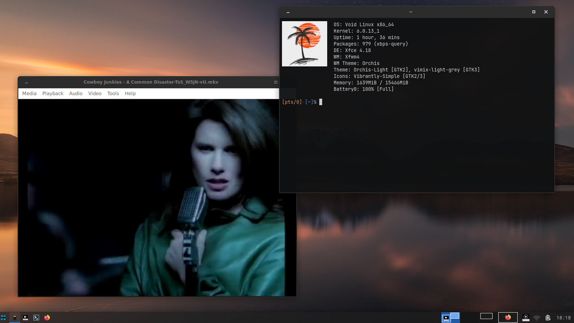Click the '[pts/0]' prompt text

click(292, 102)
